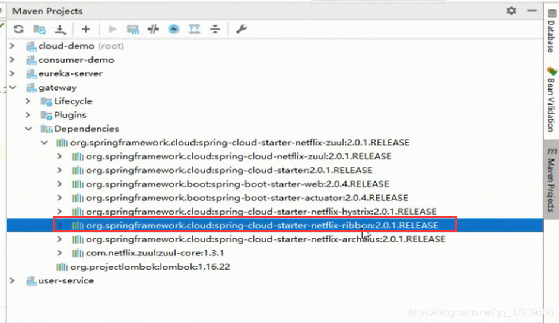The width and height of the screenshot is (559, 323).
Task: Collapse the gateway project node
Action: point(13,88)
